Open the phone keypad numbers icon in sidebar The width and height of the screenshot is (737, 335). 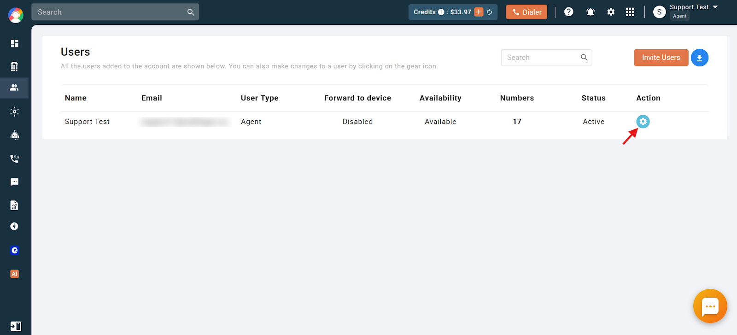[x=14, y=66]
